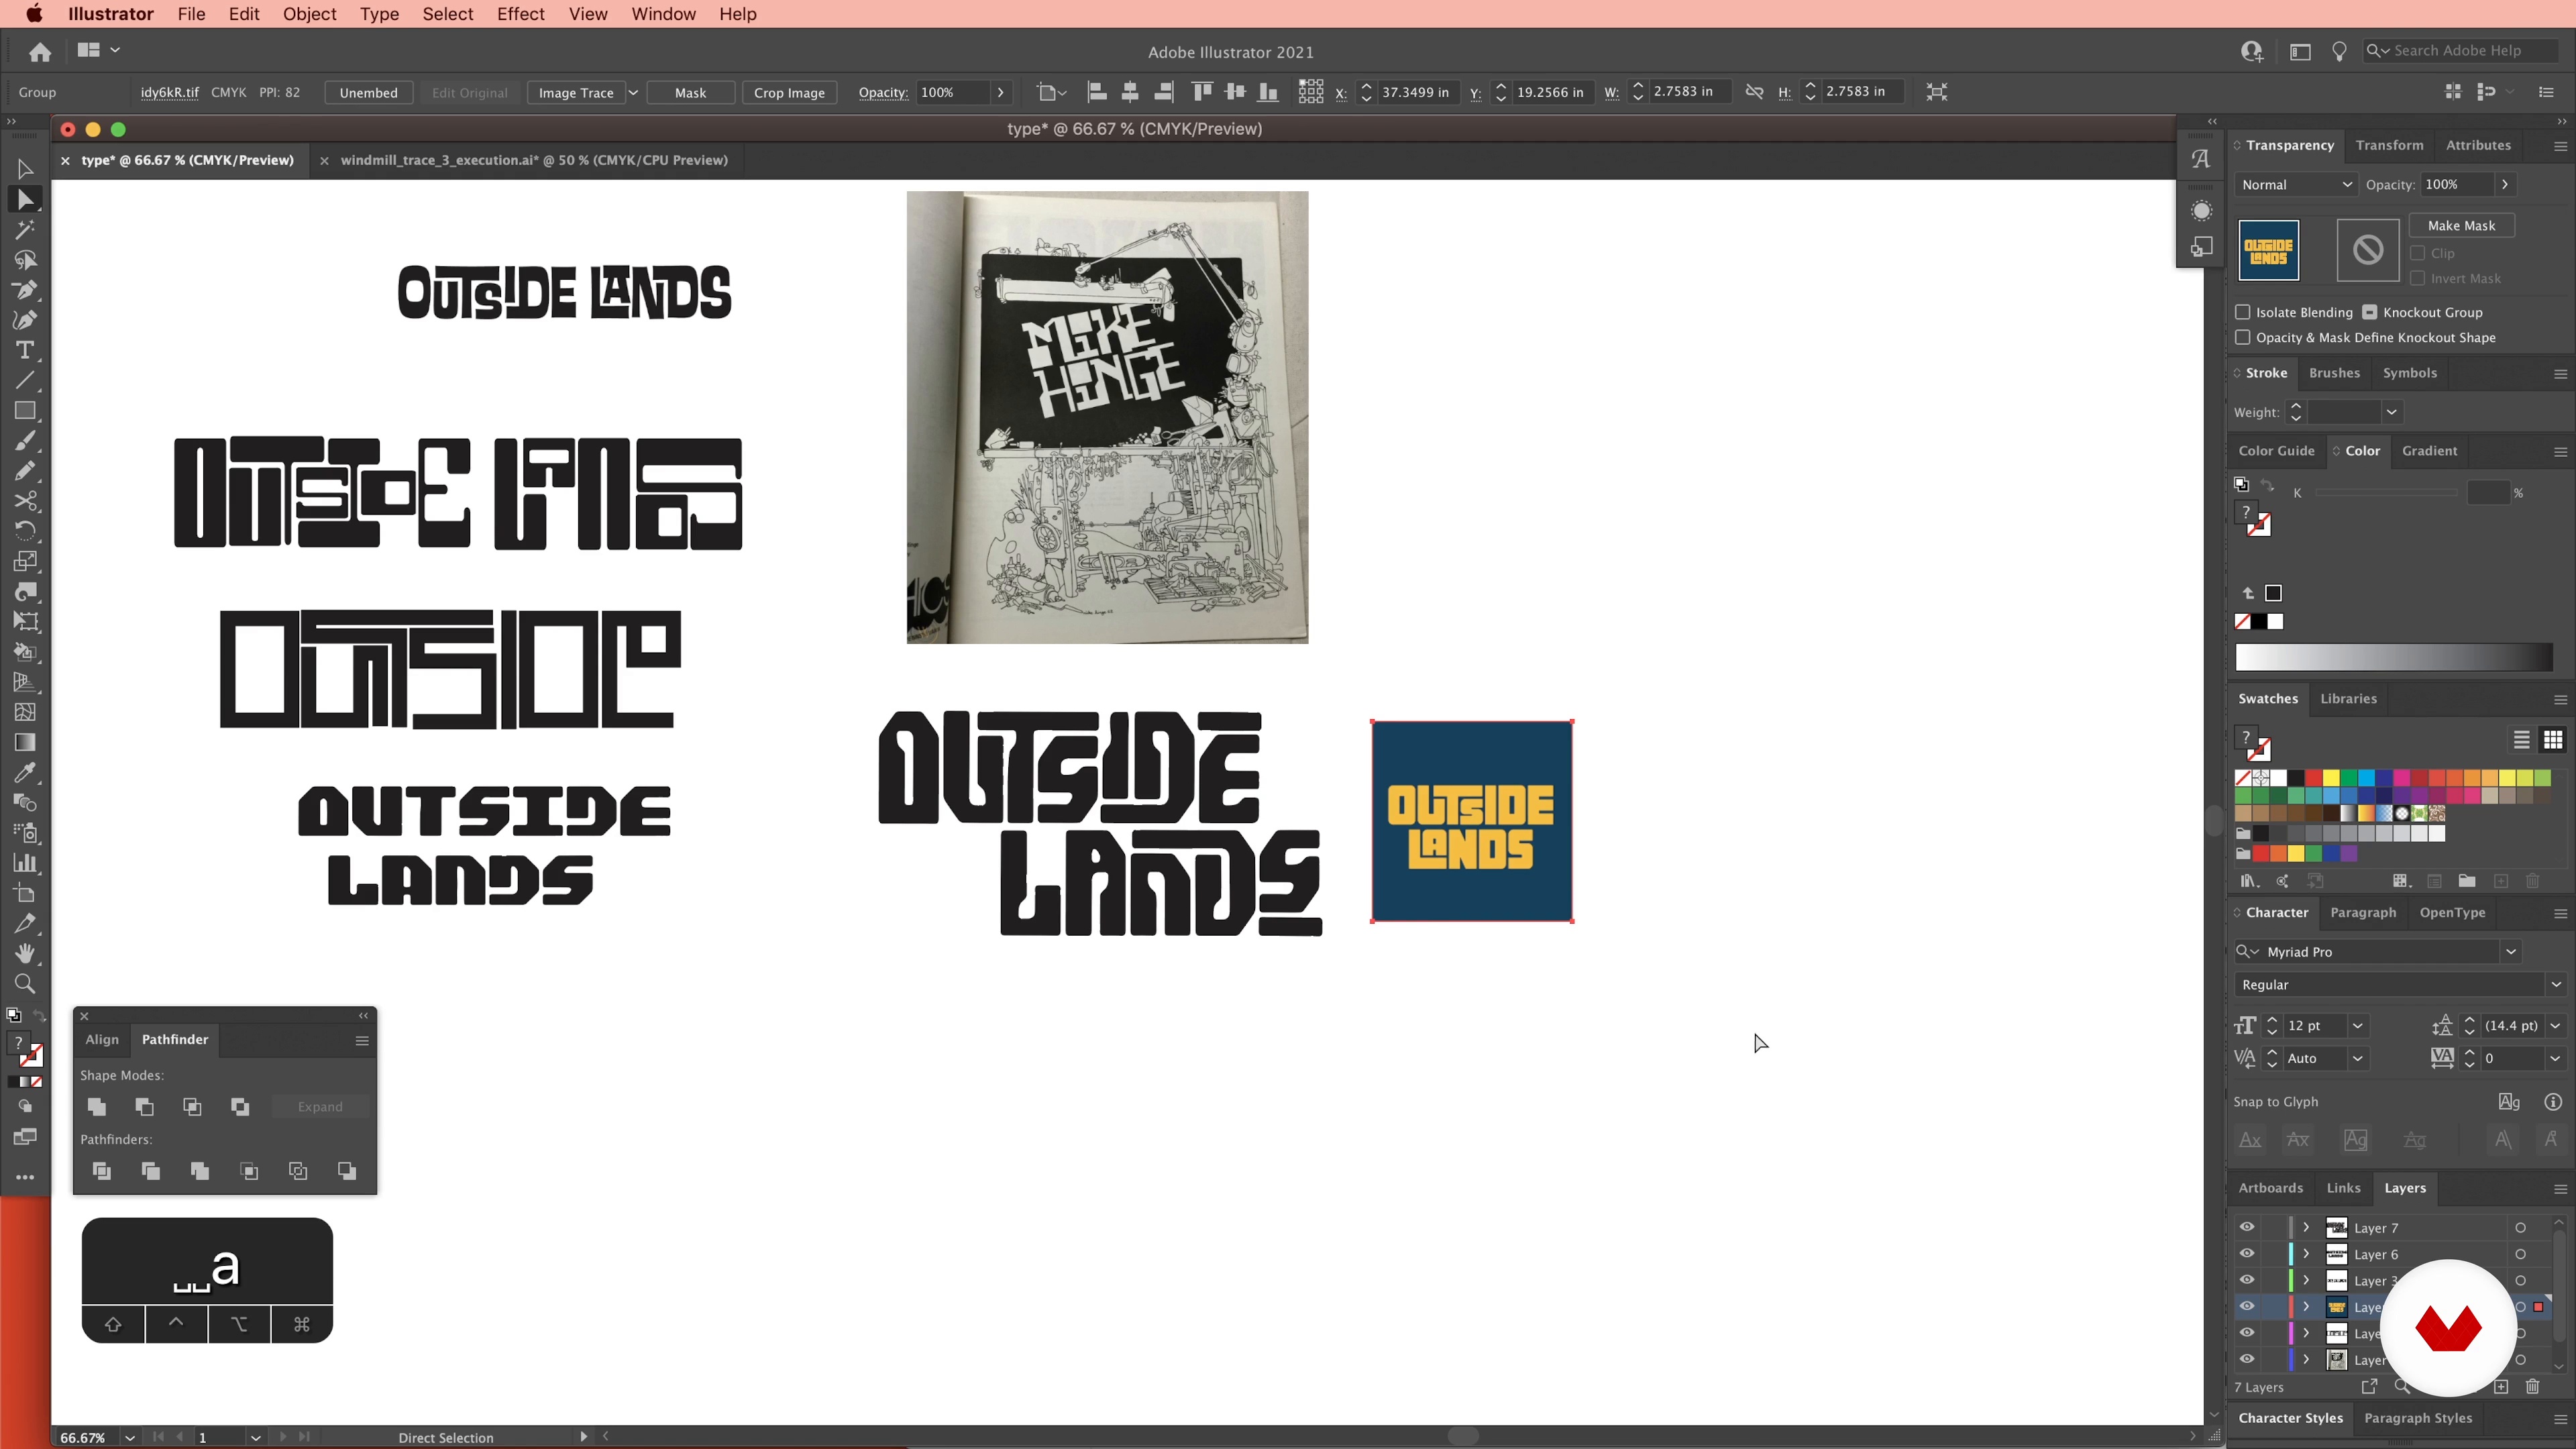Click Minus Front shape mode in Pathfinder

pos(145,1106)
